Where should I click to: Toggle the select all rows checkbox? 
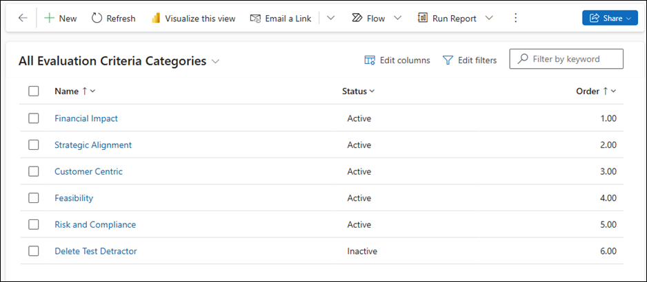click(34, 91)
